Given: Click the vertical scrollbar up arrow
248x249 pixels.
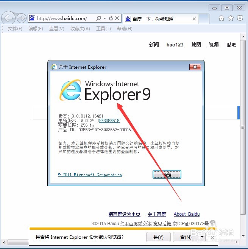Looking at the screenshot, I should pos(243,37).
